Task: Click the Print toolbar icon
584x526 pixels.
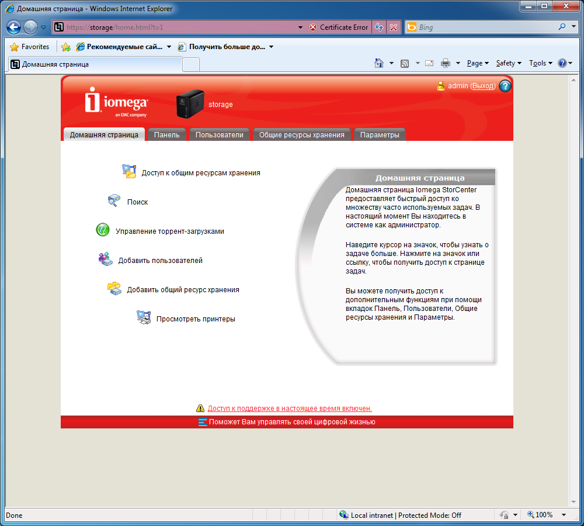Action: tap(446, 63)
